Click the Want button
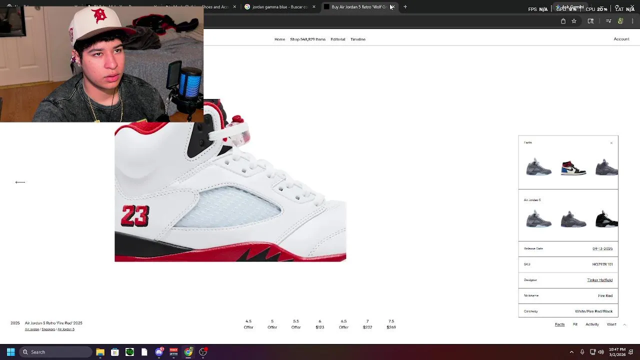 coord(611,324)
